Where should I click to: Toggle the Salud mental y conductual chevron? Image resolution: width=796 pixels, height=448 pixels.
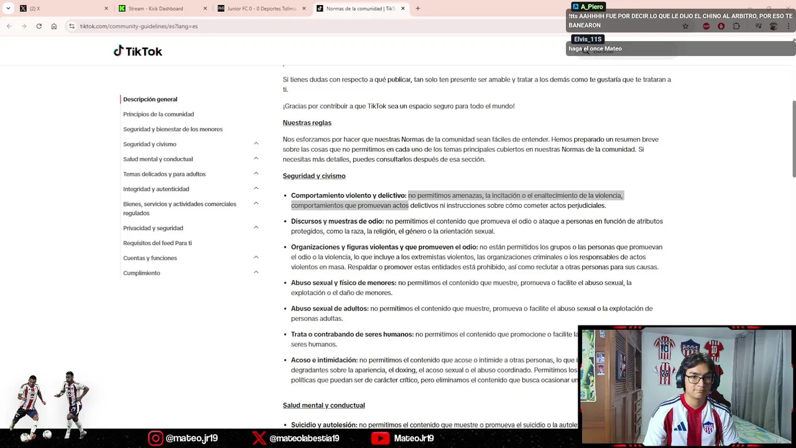(x=256, y=159)
